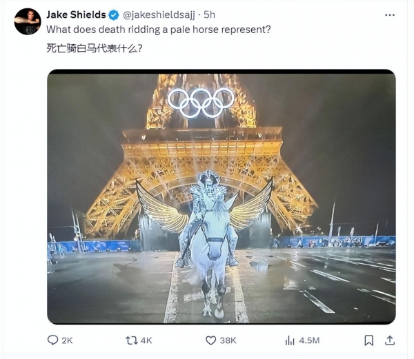
Task: Open the view analytics bar-chart icon
Action: tap(290, 340)
